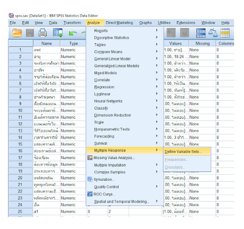Expand the Multiple Imputation submenu
The width and height of the screenshot is (244, 229).
[125, 165]
